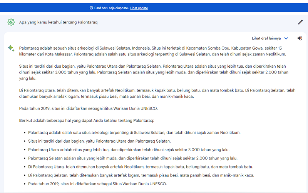Click the bullet 'Di Palontaraq Utara, telah ditemukan banyak artefak'

[141, 167]
